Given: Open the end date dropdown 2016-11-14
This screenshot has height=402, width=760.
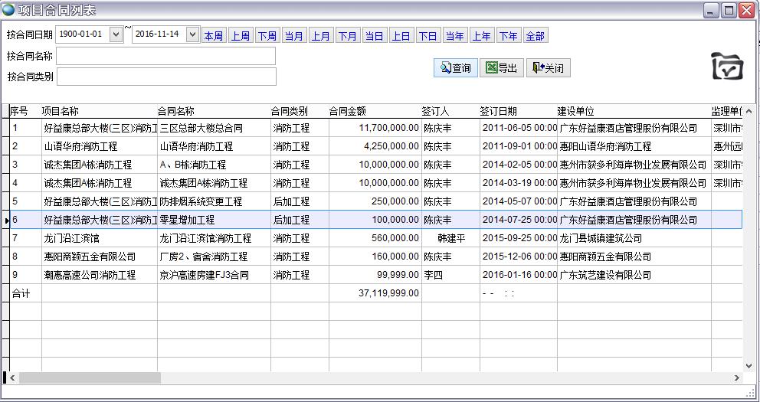Looking at the screenshot, I should (192, 34).
